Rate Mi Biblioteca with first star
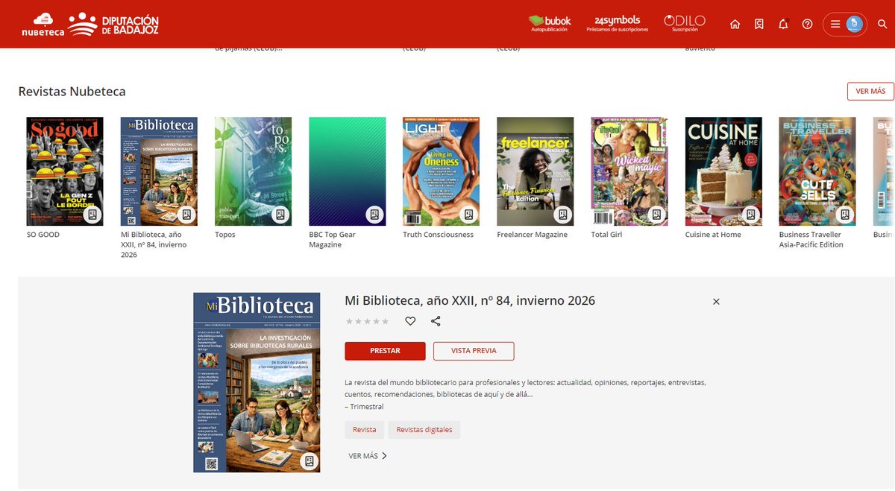This screenshot has height=491, width=895. click(x=349, y=321)
